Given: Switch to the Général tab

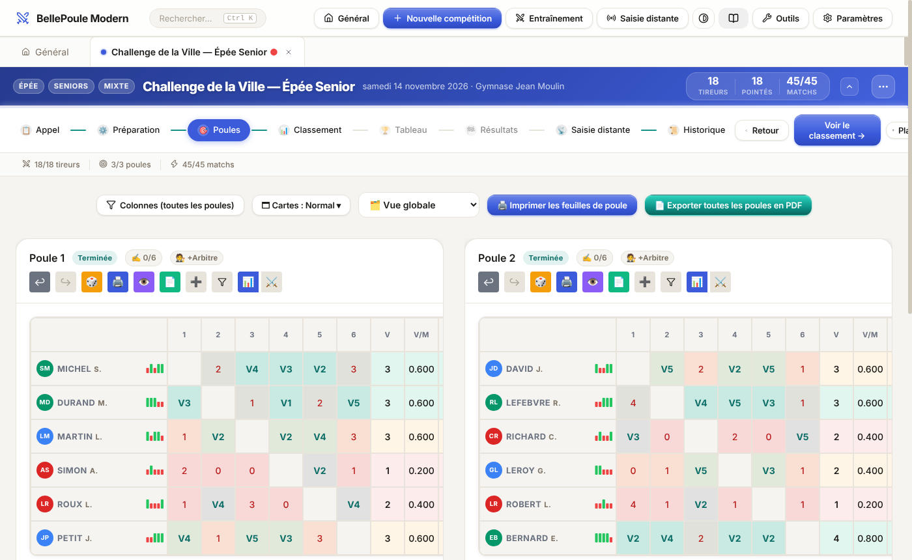Looking at the screenshot, I should 45,52.
